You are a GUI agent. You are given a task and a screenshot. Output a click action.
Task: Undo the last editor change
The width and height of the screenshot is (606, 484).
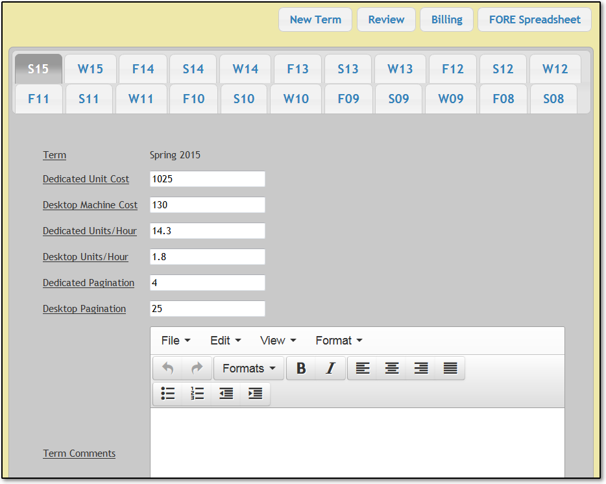pos(168,368)
